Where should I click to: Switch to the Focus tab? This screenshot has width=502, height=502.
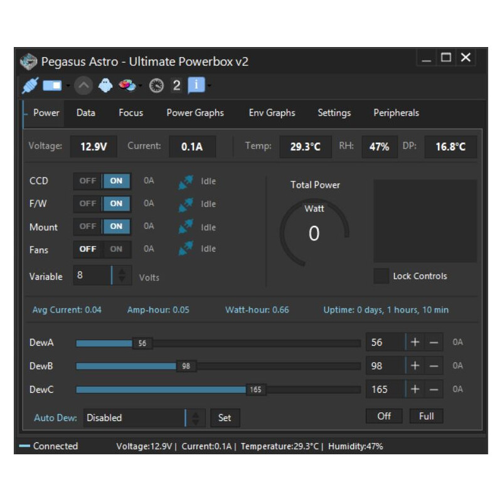(131, 113)
